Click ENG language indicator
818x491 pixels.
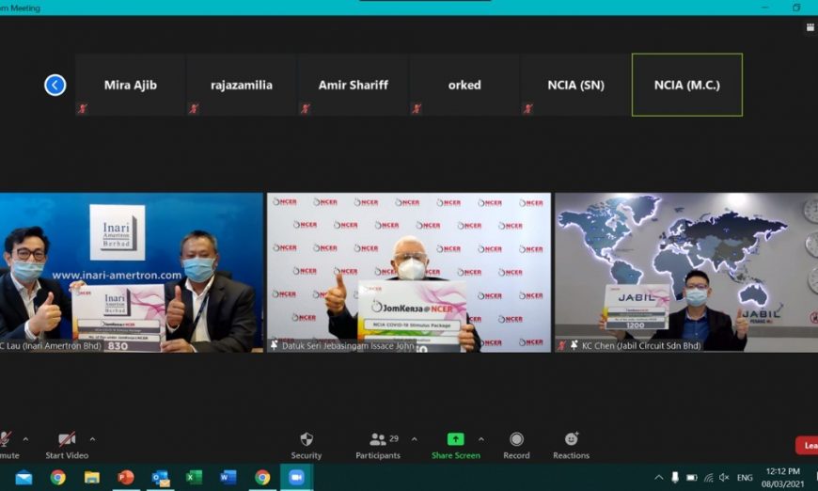tap(745, 478)
